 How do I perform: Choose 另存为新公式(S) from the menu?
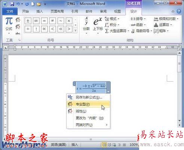click(x=88, y=97)
